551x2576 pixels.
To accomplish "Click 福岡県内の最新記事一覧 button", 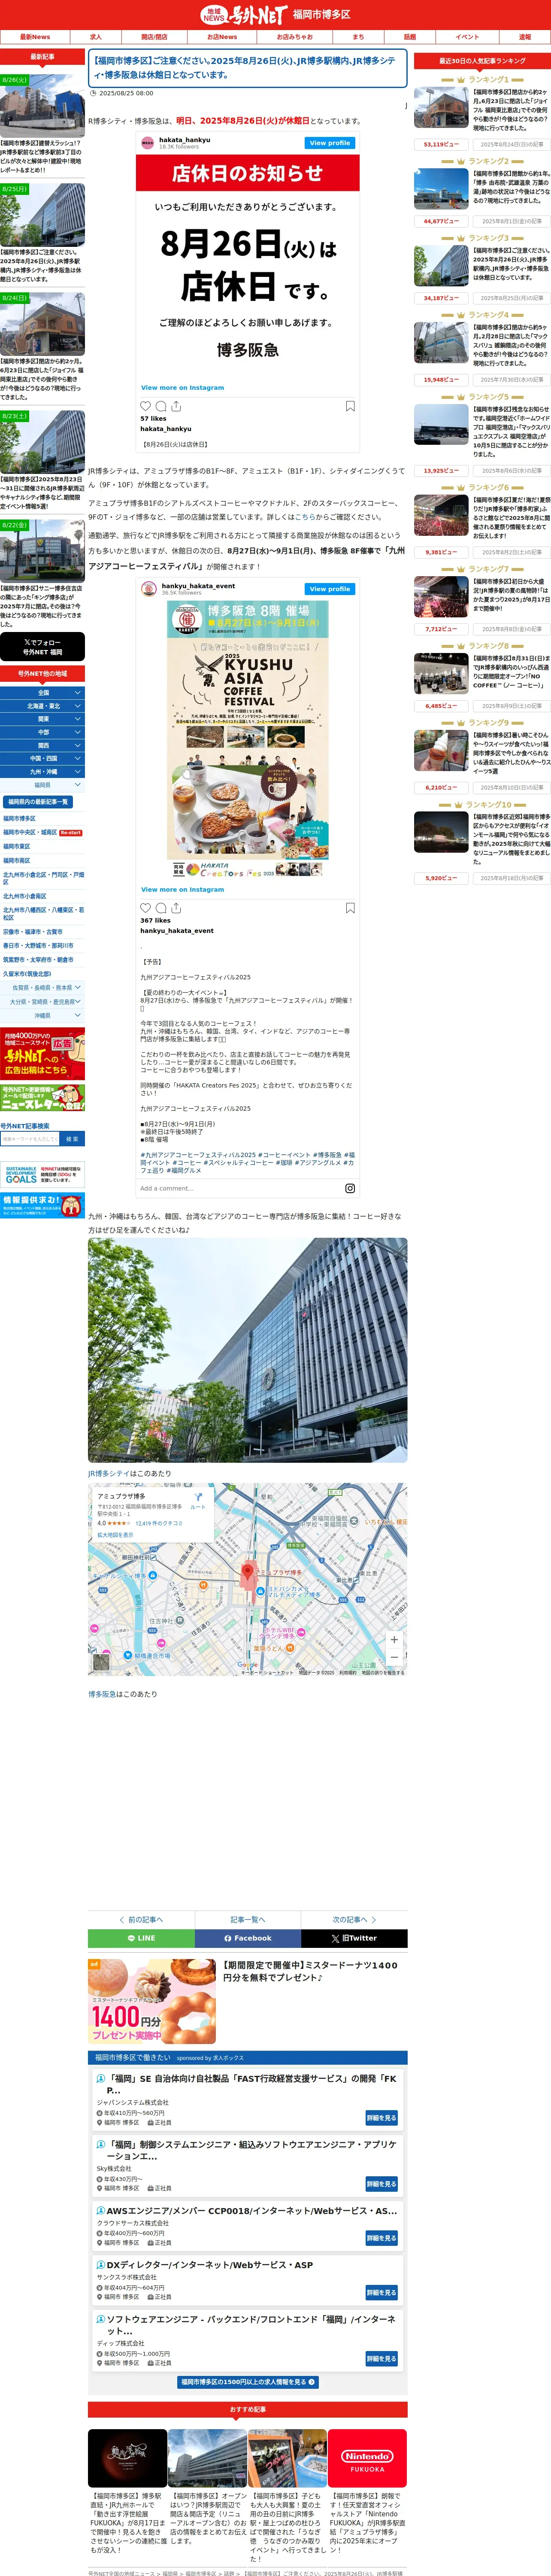I will (38, 802).
